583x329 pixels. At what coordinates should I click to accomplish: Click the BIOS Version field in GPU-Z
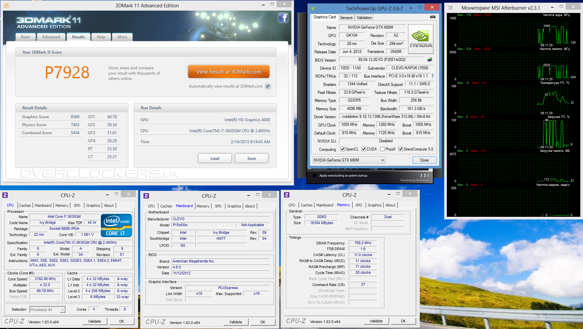coord(382,60)
